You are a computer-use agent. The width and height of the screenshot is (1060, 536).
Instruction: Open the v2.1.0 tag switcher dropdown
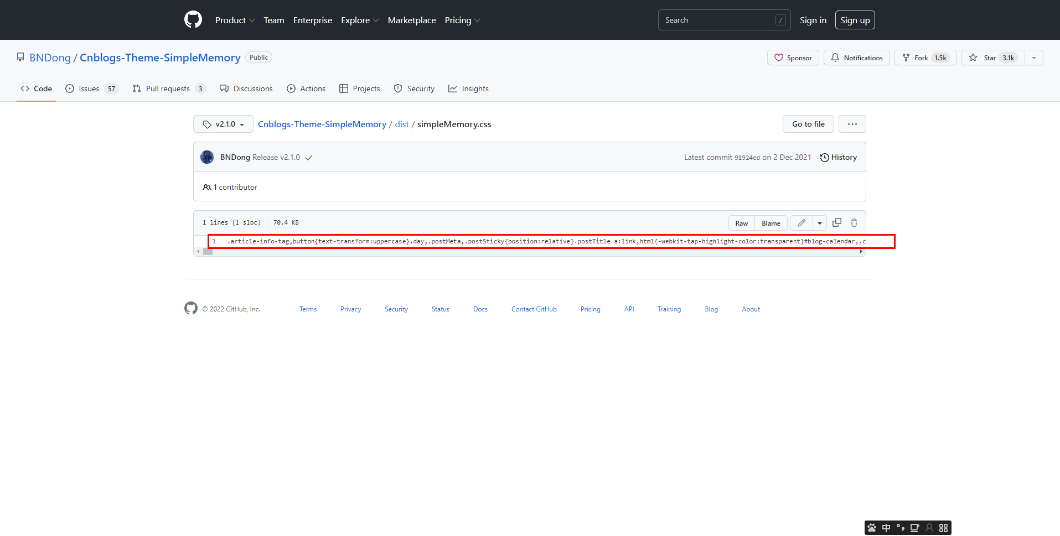[223, 124]
